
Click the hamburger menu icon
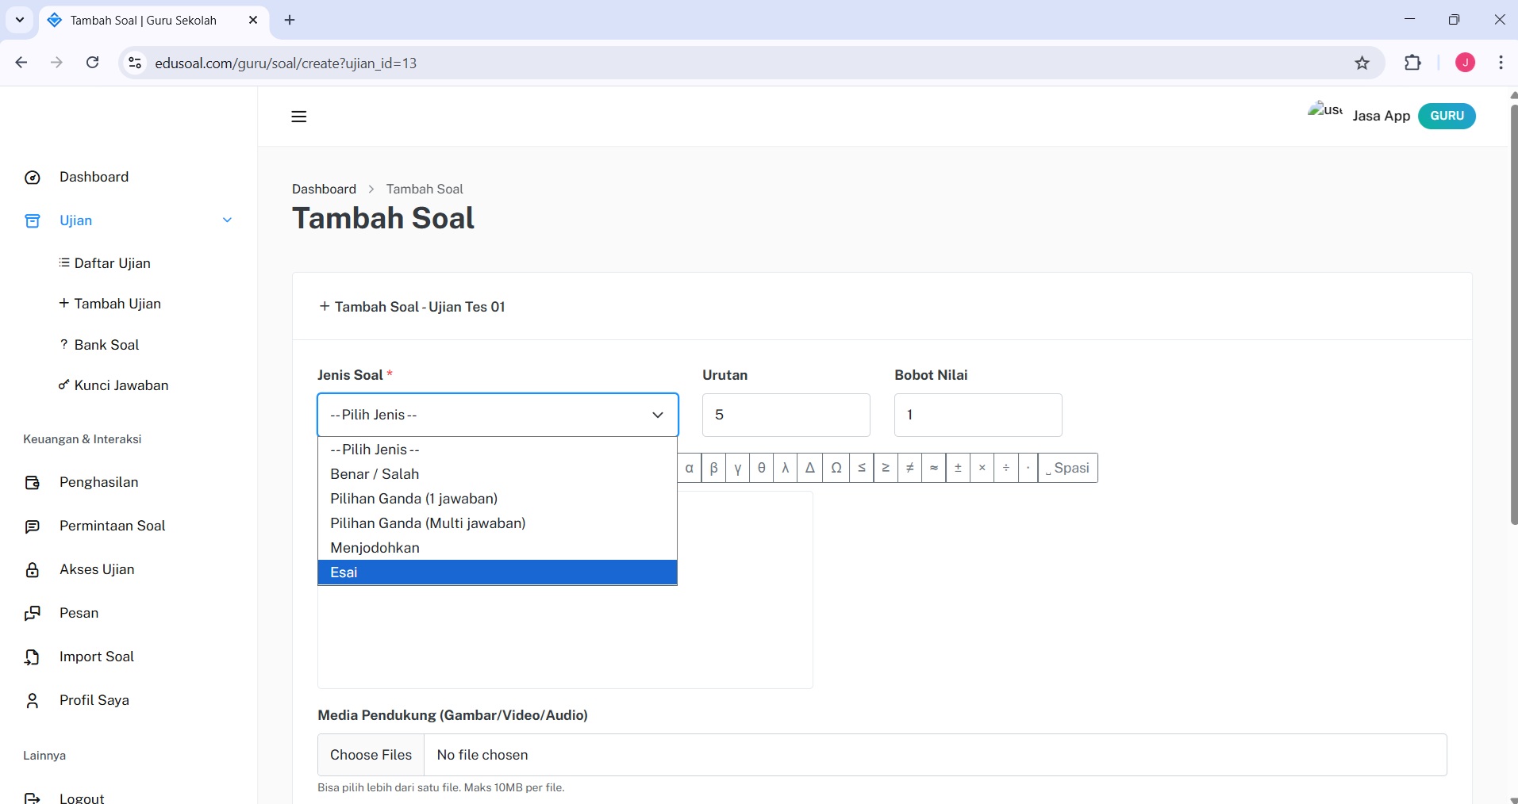tap(298, 117)
